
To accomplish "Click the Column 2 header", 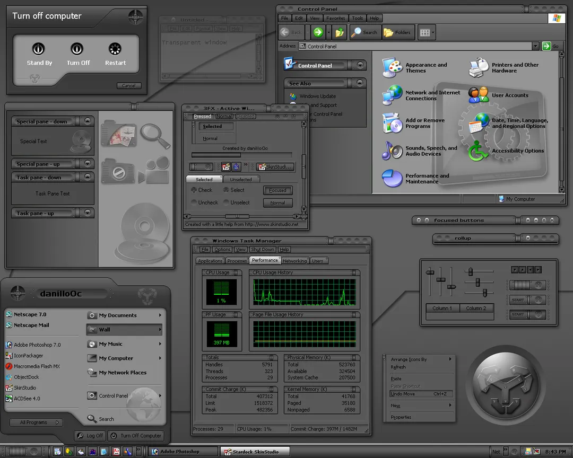I will point(476,309).
